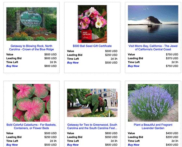The width and height of the screenshot is (182, 147).
Task: Buy Now the Morro Bay trip
Action: 134,66
